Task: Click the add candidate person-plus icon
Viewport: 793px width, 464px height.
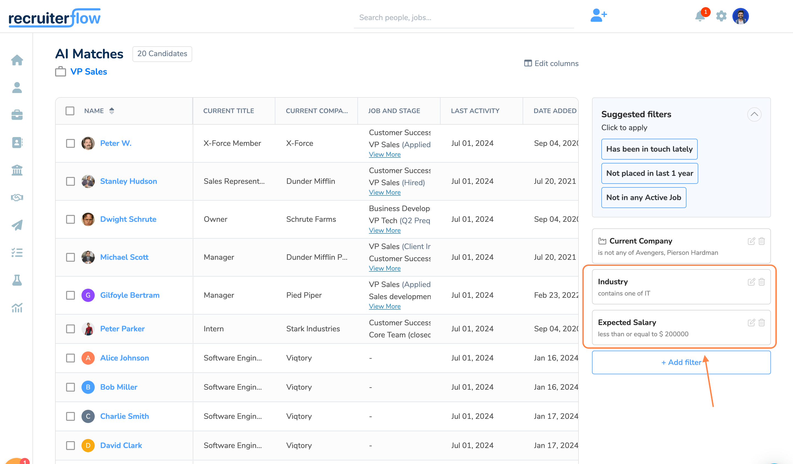Action: [598, 16]
